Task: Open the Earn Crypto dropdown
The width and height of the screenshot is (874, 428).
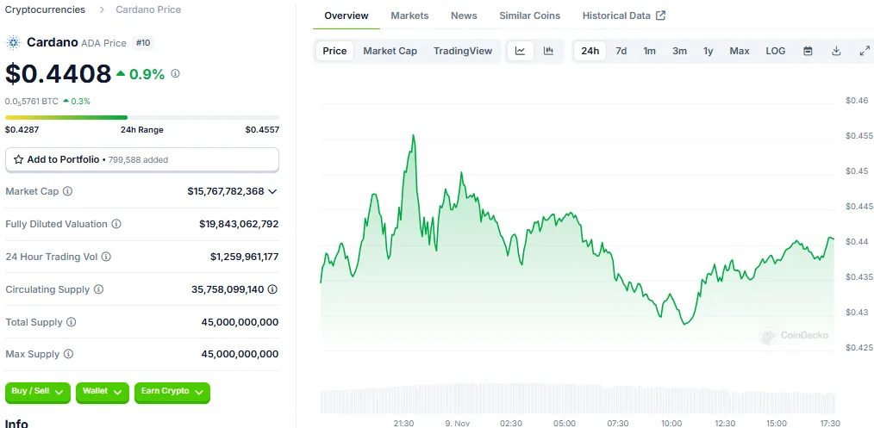Action: (172, 393)
